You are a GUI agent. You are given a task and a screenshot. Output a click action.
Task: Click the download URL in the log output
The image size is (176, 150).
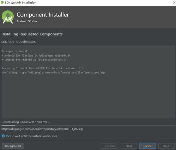pyautogui.click(x=62, y=72)
